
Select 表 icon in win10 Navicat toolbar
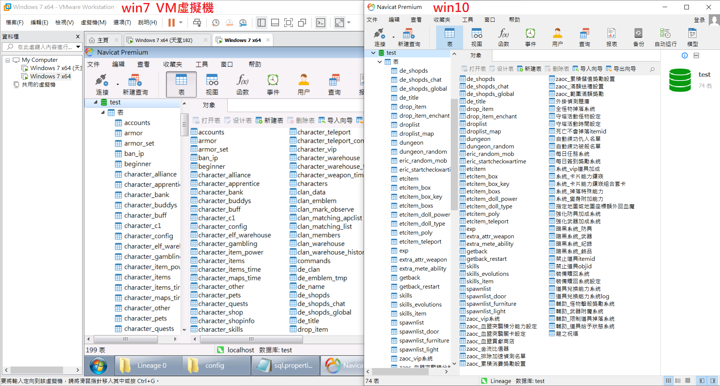point(450,37)
